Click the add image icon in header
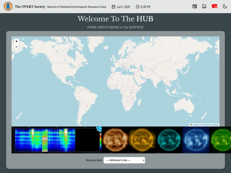The width and height of the screenshot is (231, 173). tap(204, 6)
